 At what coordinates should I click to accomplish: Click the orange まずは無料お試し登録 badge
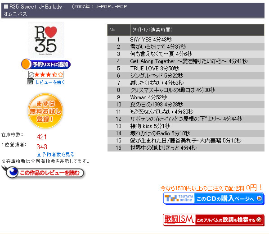click(x=45, y=111)
